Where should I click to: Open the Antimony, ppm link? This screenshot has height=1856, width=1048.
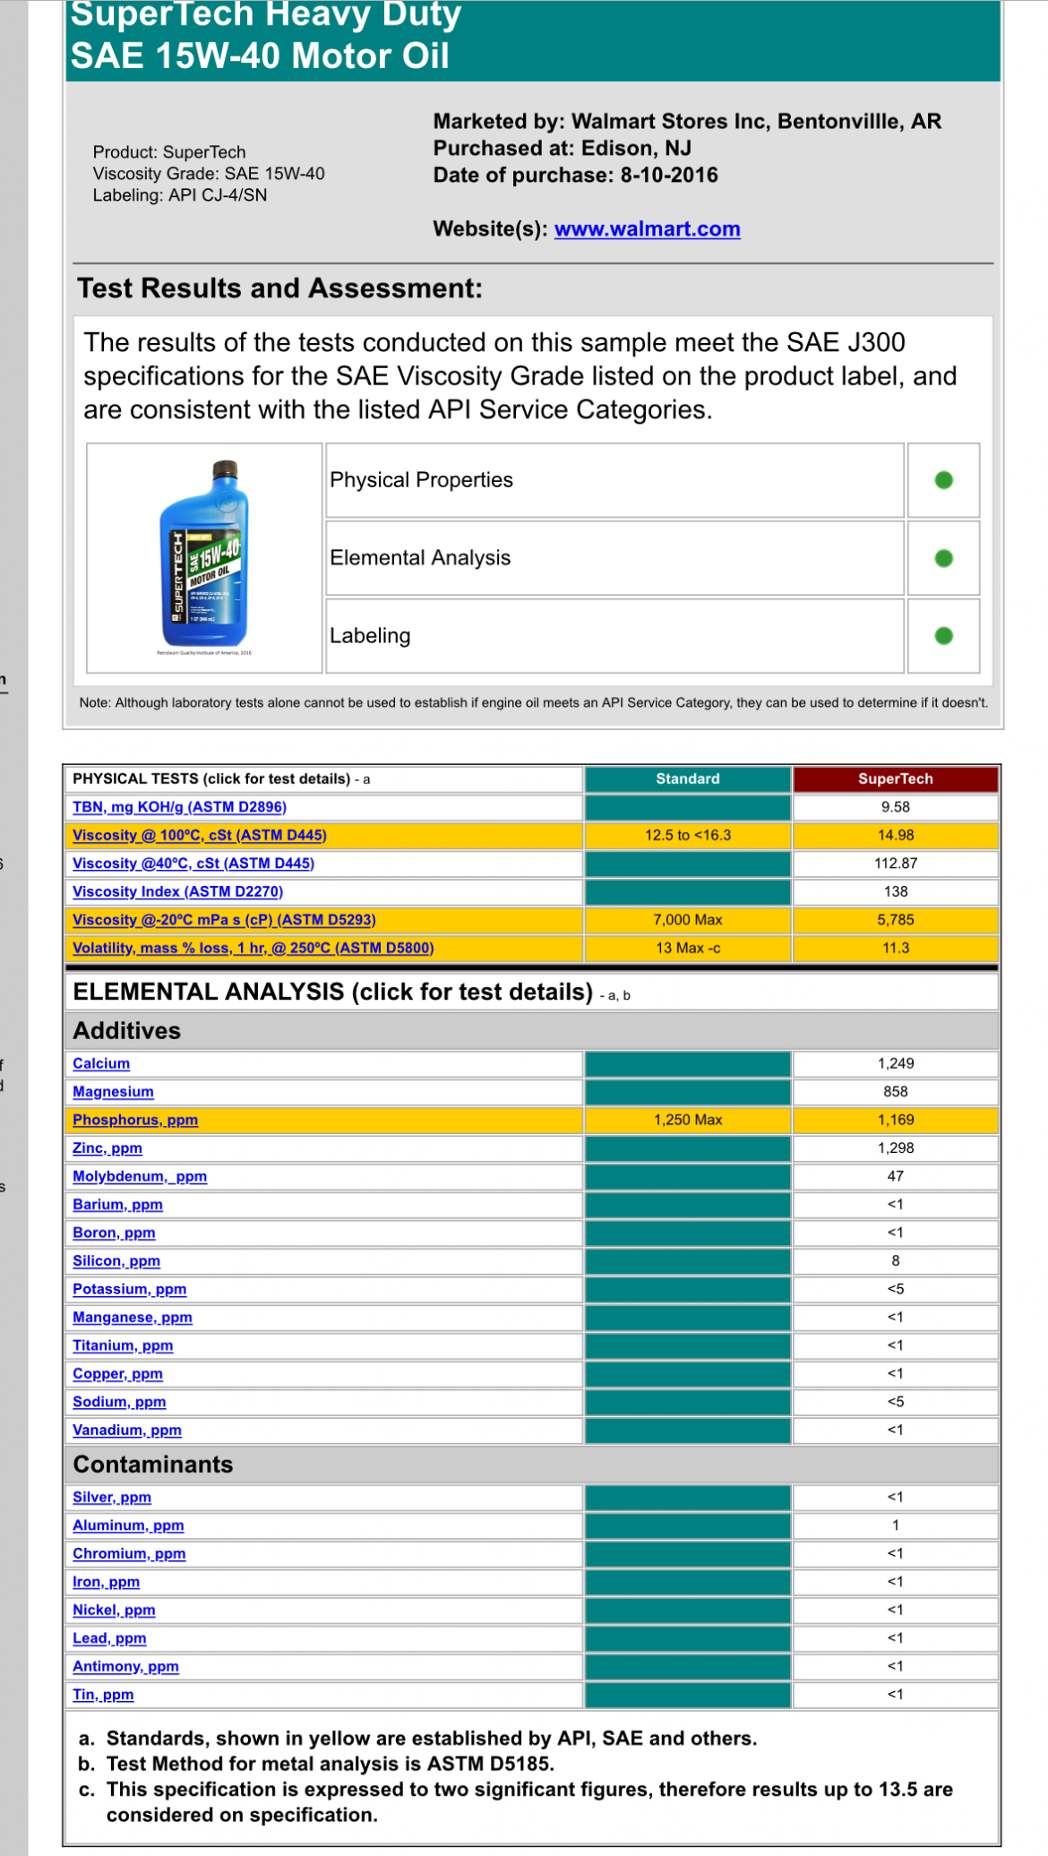pos(125,1667)
